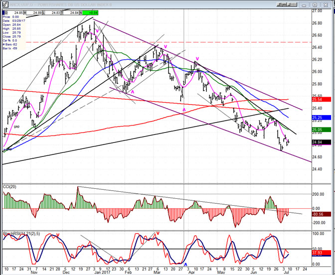Click the 100.00 label on StochRSI axis
The height and width of the screenshot is (275, 335).
coord(319,234)
